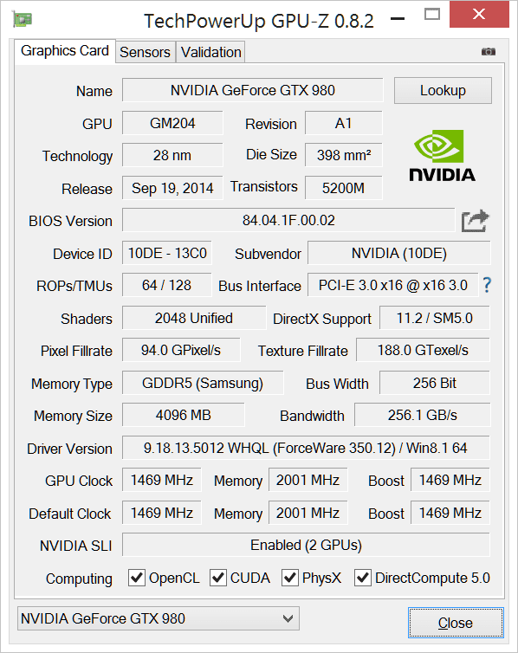Select the NVIDIA GeForce GTX 980 combo box
The width and height of the screenshot is (518, 653).
pos(159,618)
